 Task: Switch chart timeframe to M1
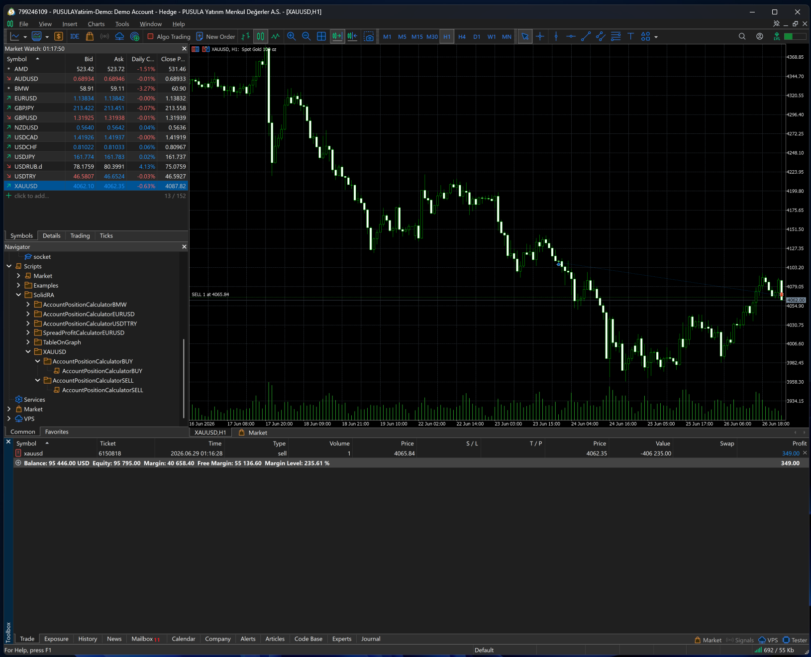pos(387,37)
